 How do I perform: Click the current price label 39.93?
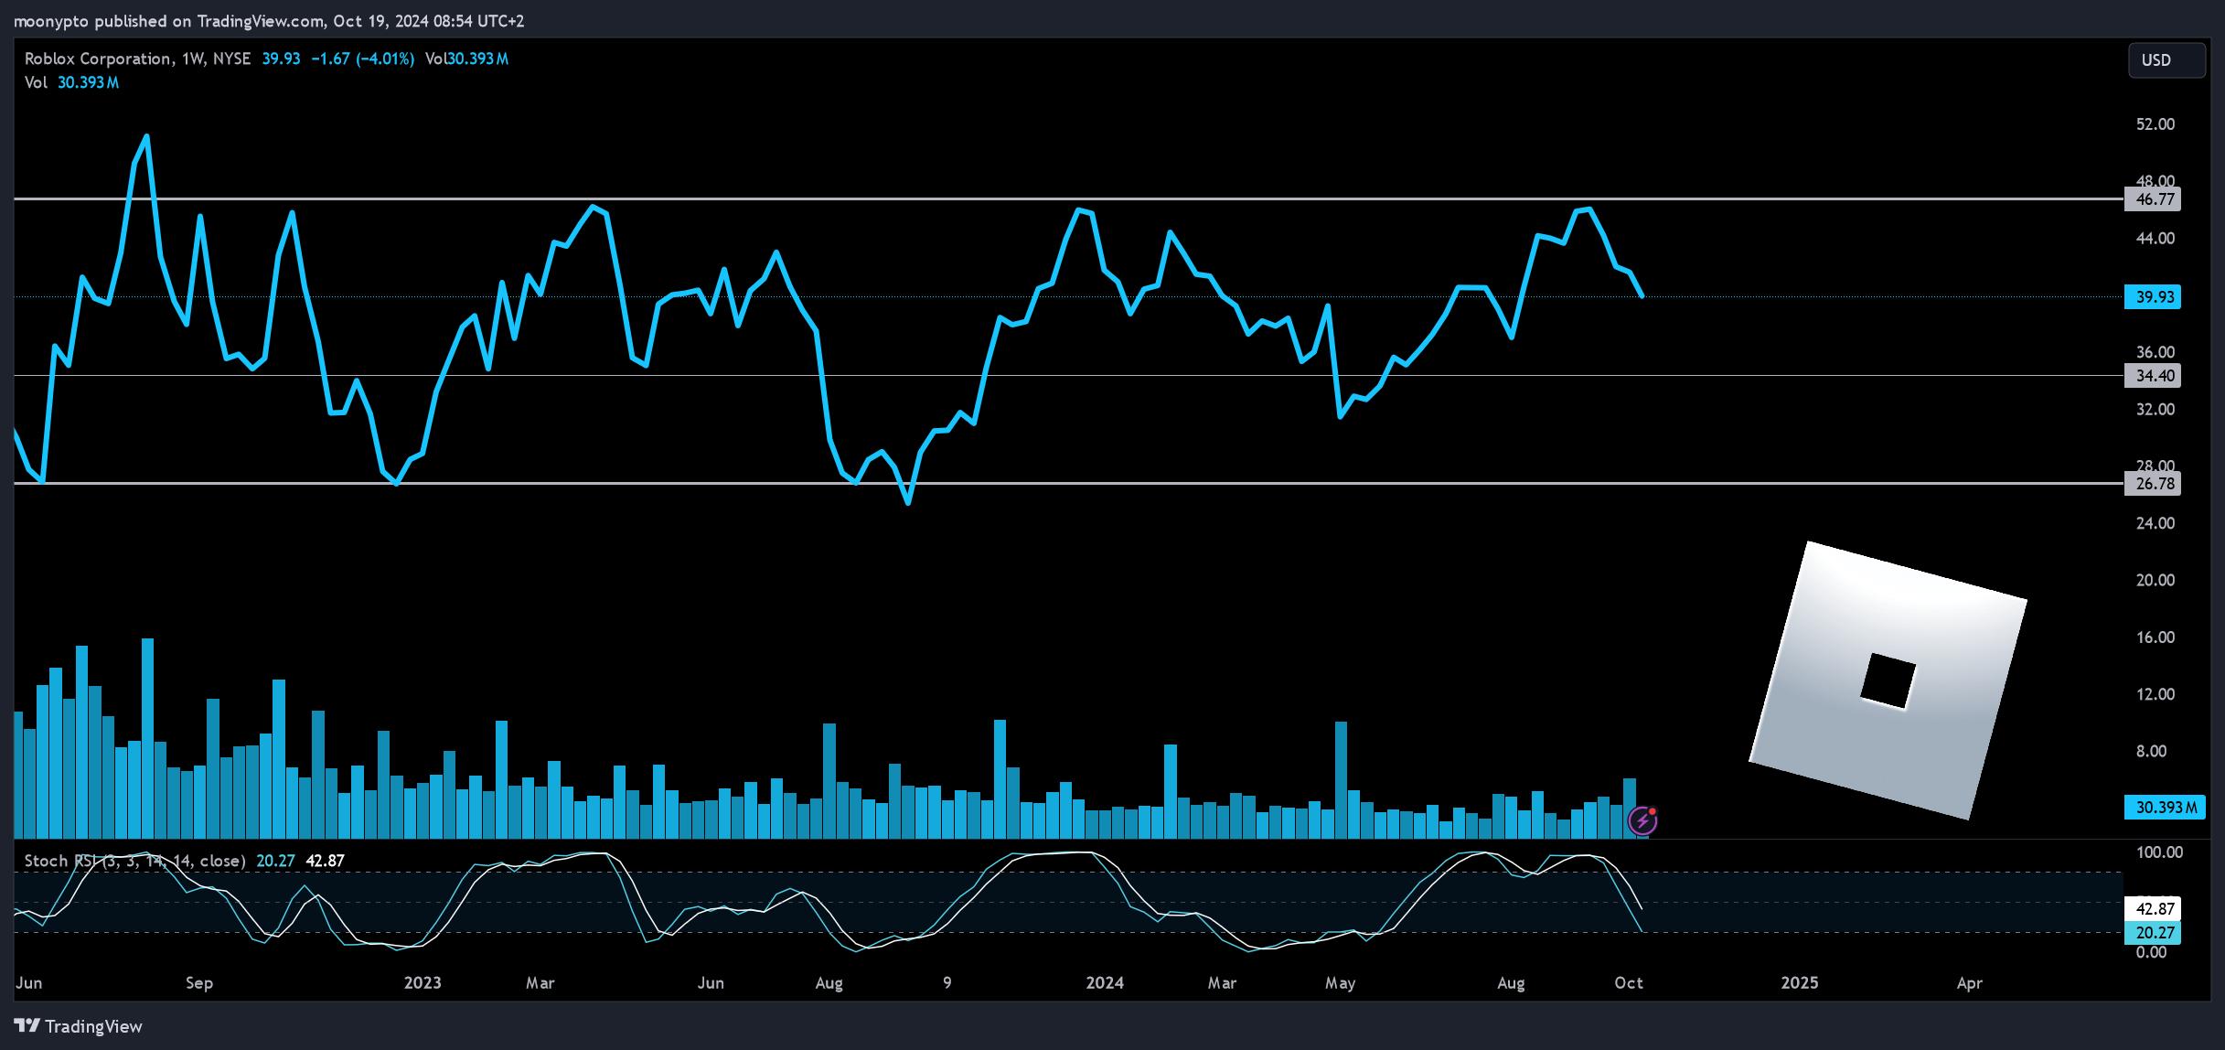(2154, 297)
